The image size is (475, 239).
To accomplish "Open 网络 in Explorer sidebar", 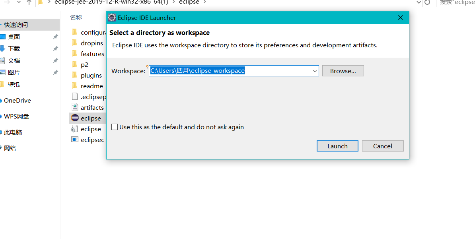I will tap(10, 148).
